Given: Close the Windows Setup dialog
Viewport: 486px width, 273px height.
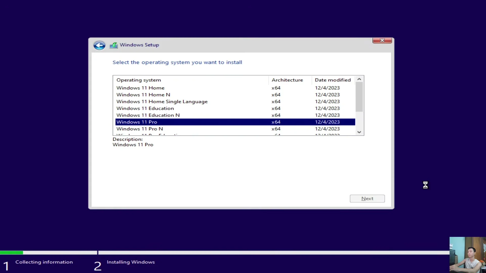Looking at the screenshot, I should pos(382,40).
